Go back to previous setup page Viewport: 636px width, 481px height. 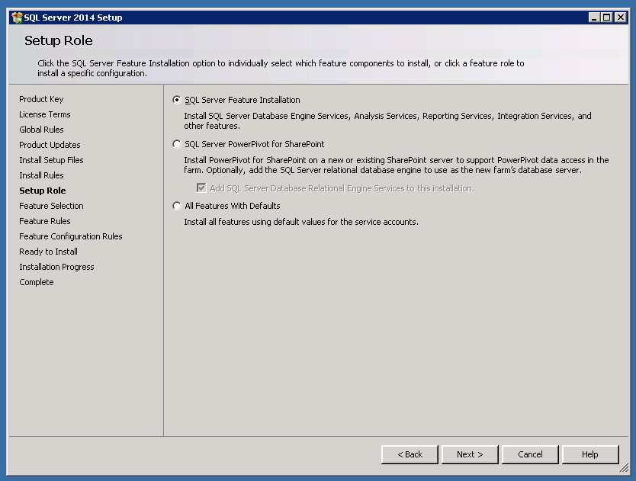(x=410, y=454)
